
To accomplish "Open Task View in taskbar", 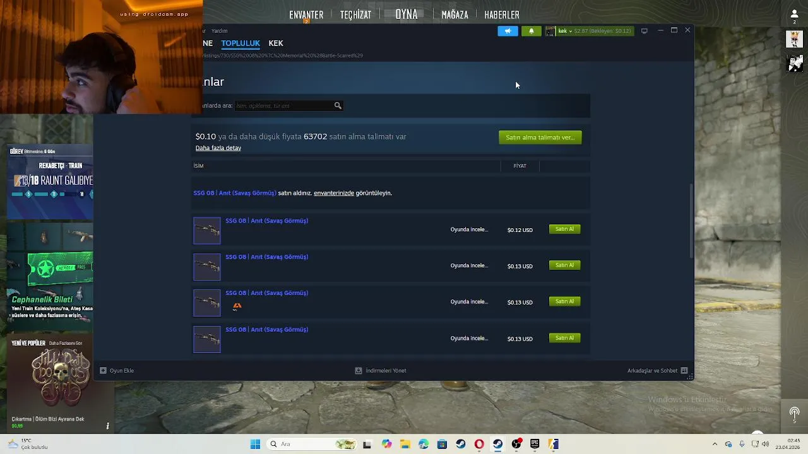I will pos(367,444).
